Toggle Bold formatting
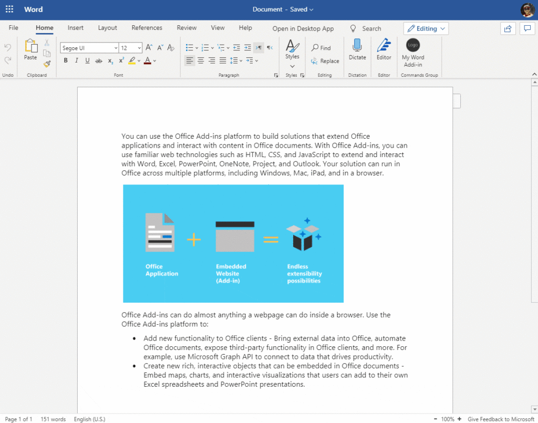Image resolution: width=538 pixels, height=423 pixels. click(66, 61)
